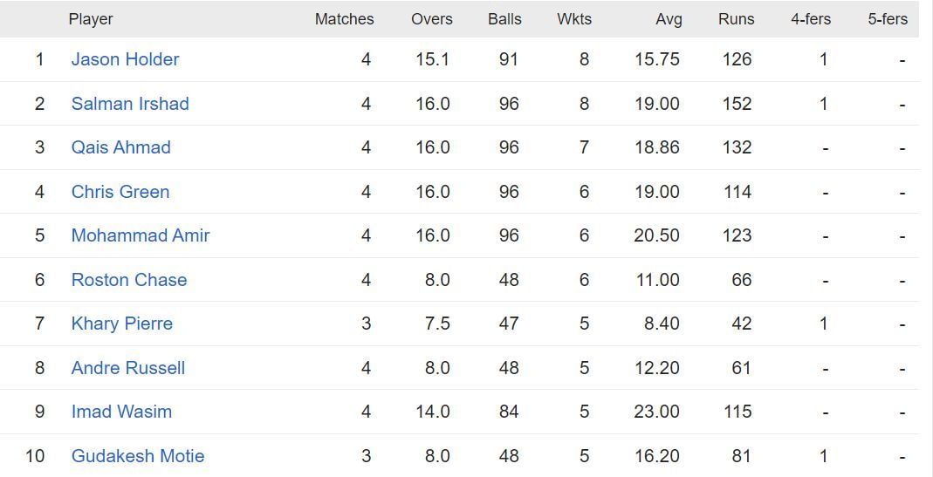Open Mohammad Amir's player page

point(141,235)
